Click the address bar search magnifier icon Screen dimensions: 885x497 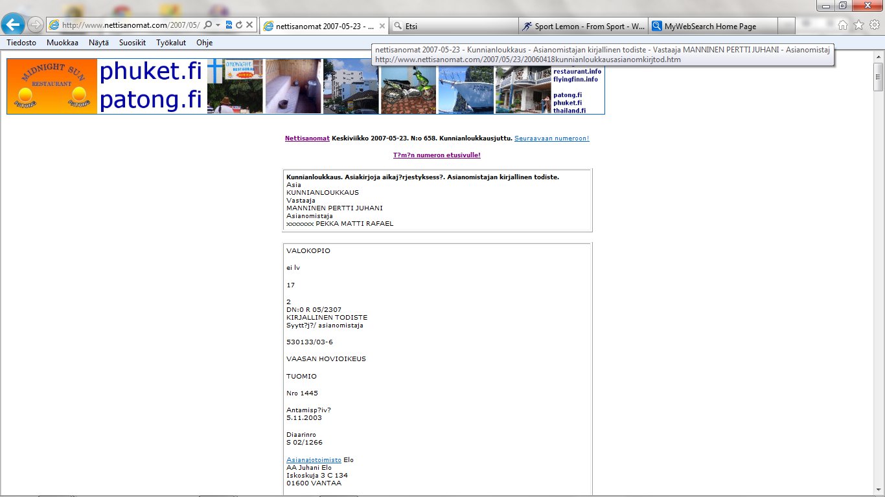[x=208, y=25]
